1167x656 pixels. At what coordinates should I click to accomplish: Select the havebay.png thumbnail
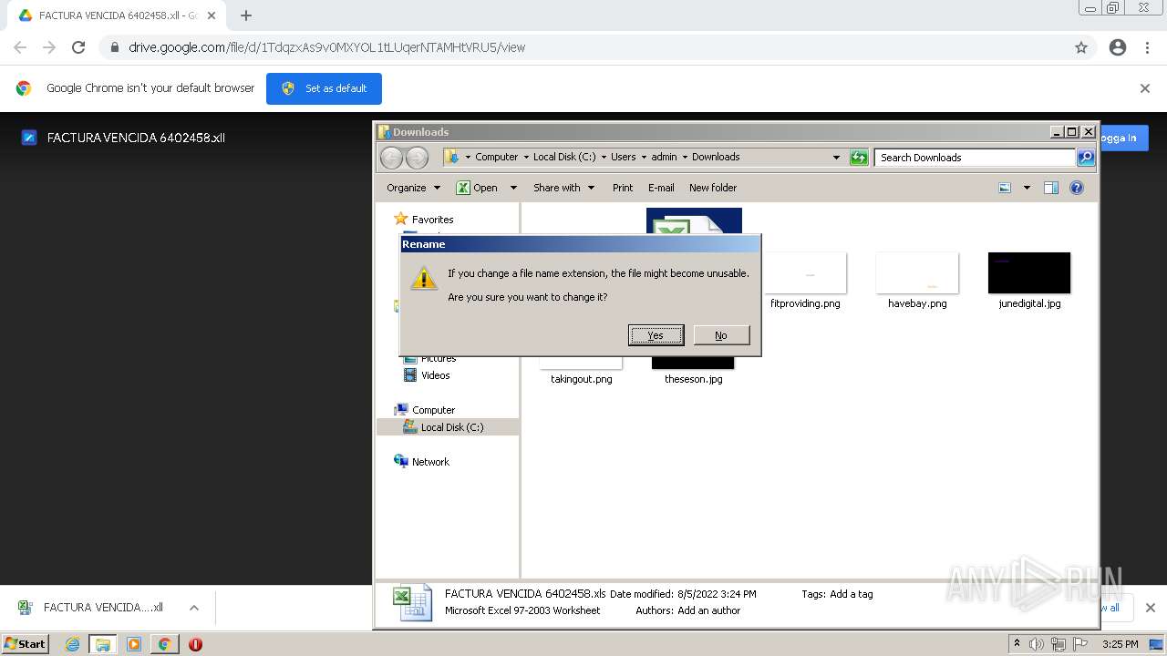click(917, 273)
